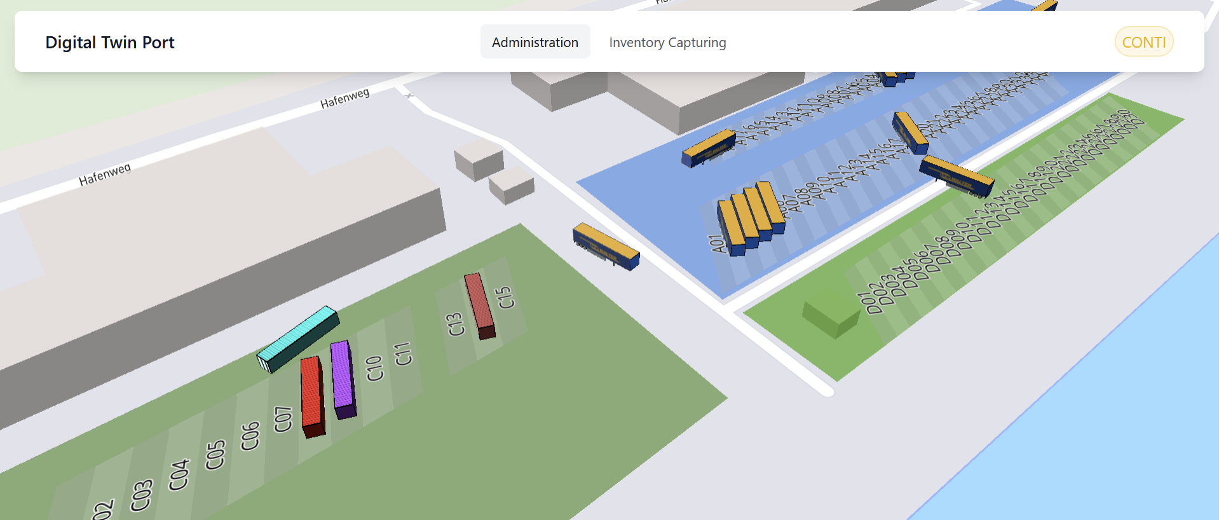Click parking slot C13
This screenshot has width=1219, height=520.
(x=455, y=324)
